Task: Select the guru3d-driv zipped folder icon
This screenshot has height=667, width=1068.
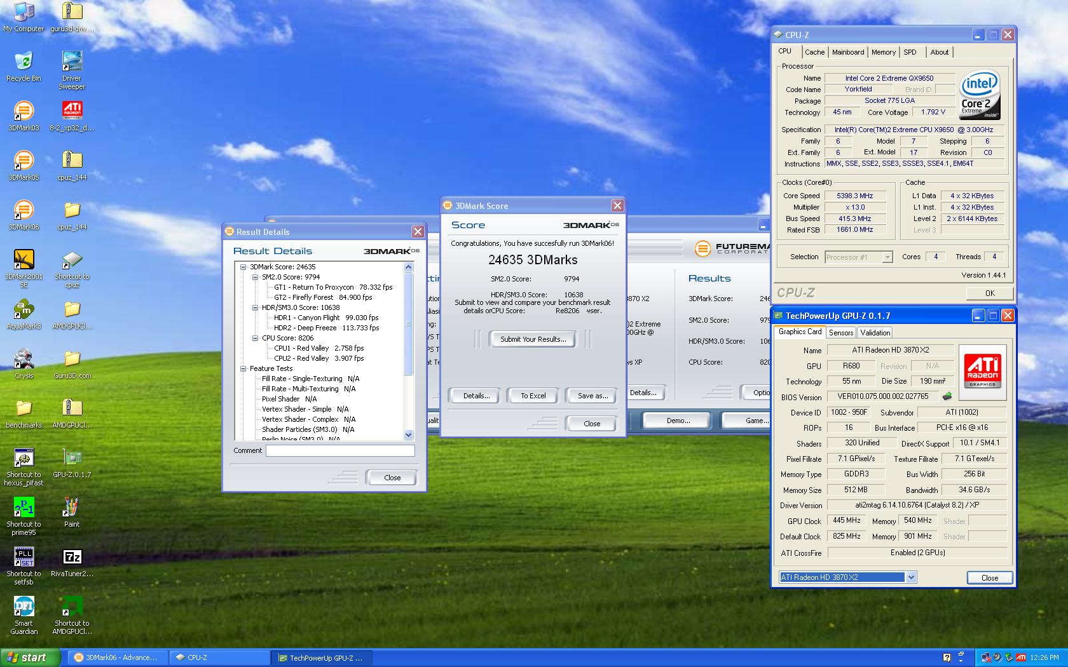Action: point(72,17)
